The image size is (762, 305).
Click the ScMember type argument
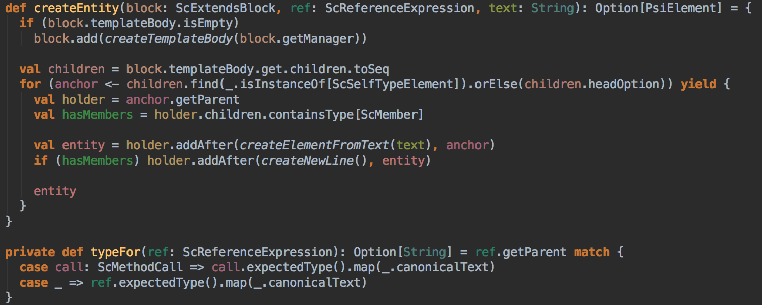[389, 115]
